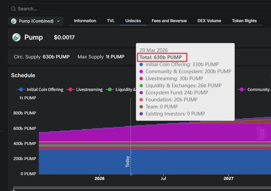This screenshot has height=191, width=271.
Task: Click the chart range slider bar
Action: click(x=142, y=188)
